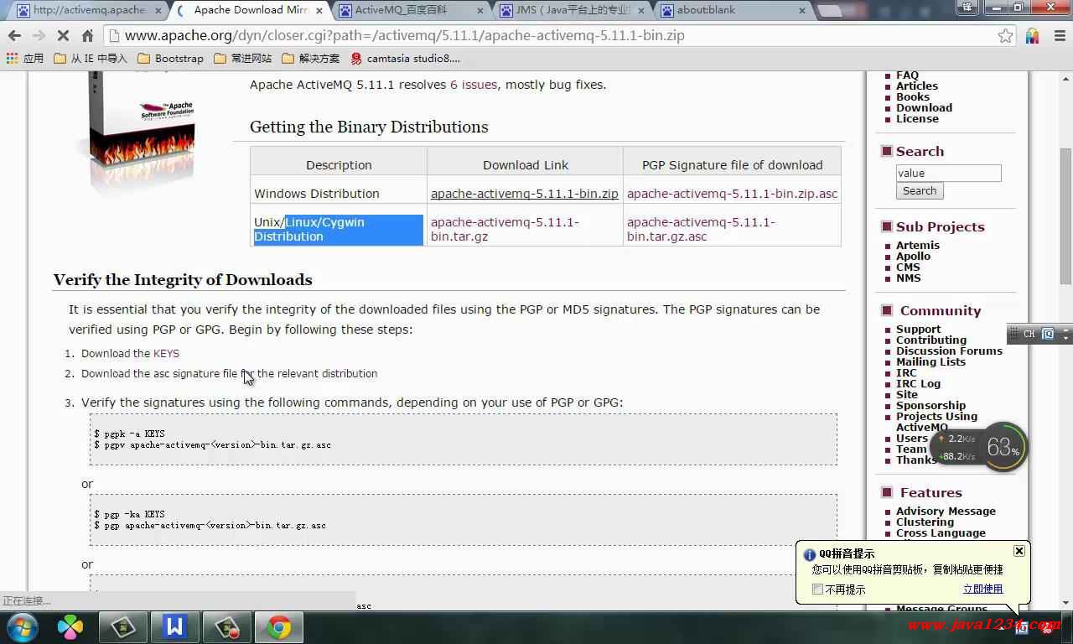Viewport: 1073px width, 644px height.
Task: Check the 不再提示 checkbox
Action: (818, 589)
